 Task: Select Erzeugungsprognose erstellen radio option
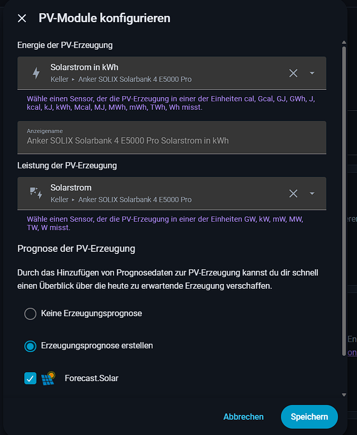click(x=30, y=346)
